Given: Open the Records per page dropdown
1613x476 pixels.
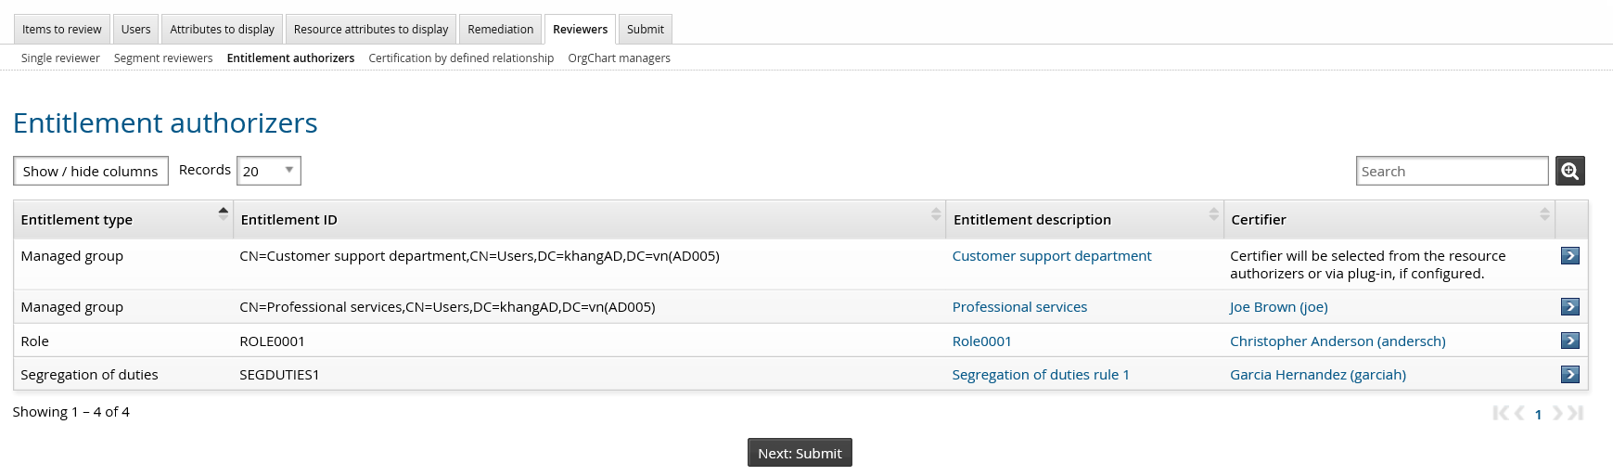Looking at the screenshot, I should coord(269,171).
